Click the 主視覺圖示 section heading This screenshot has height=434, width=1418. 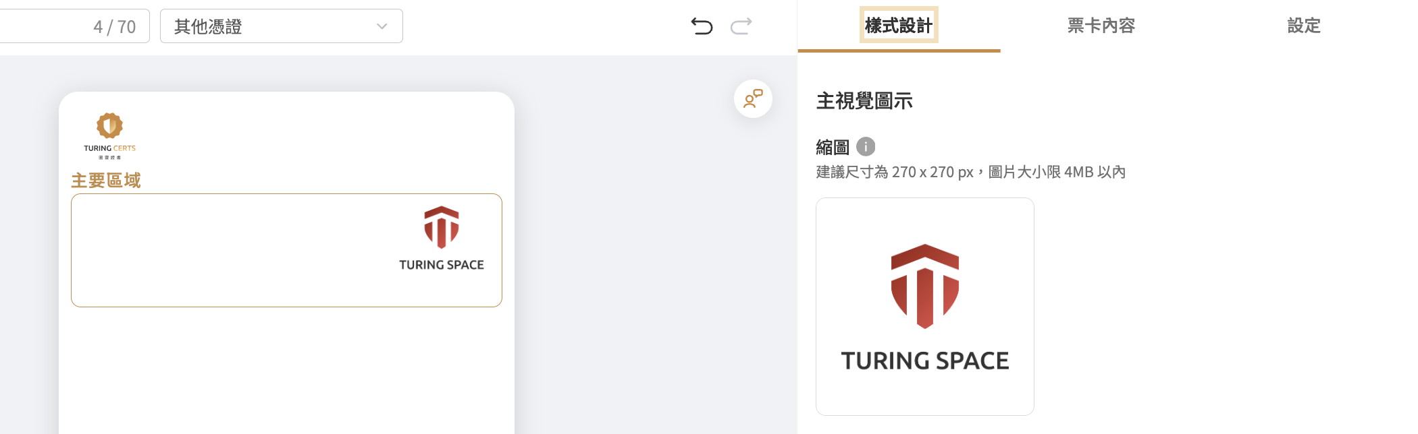point(864,101)
